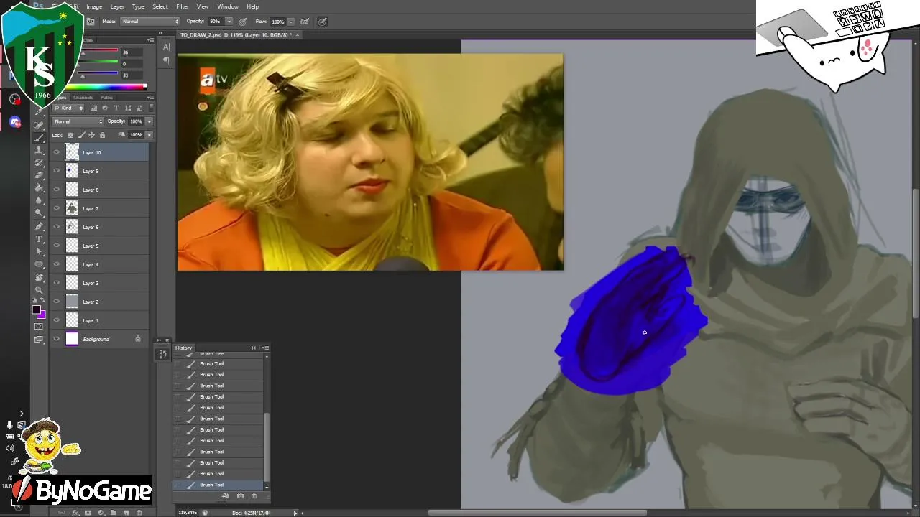Viewport: 920px width, 517px height.
Task: Open the layer Fill dropdown arrow
Action: tap(149, 135)
